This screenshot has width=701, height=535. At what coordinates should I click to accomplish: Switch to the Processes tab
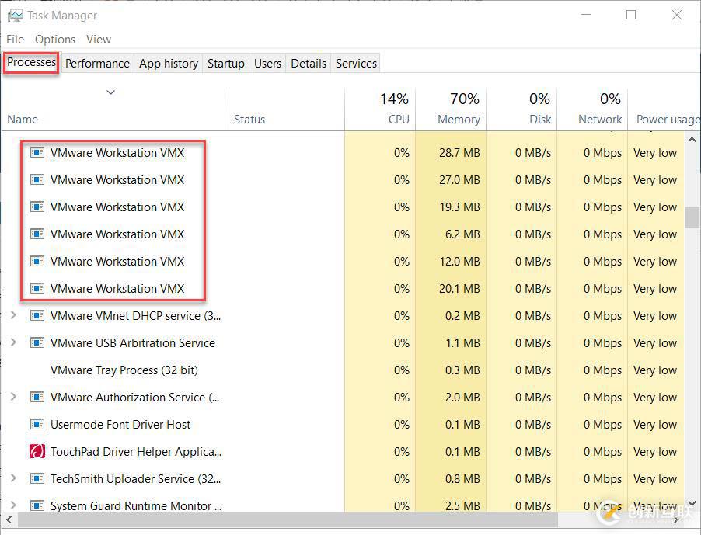click(31, 62)
